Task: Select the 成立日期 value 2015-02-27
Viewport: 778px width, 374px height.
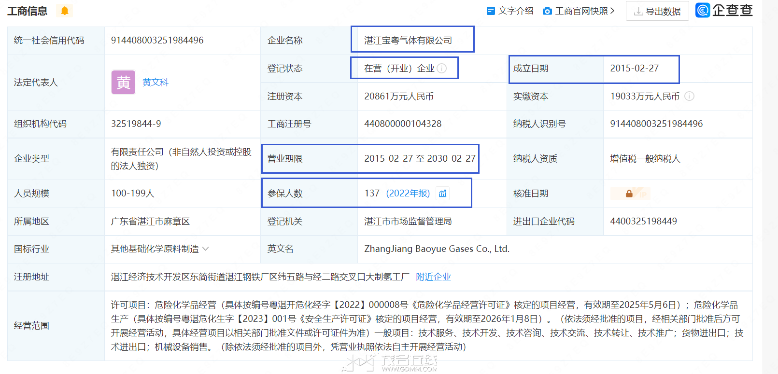Action: point(635,69)
